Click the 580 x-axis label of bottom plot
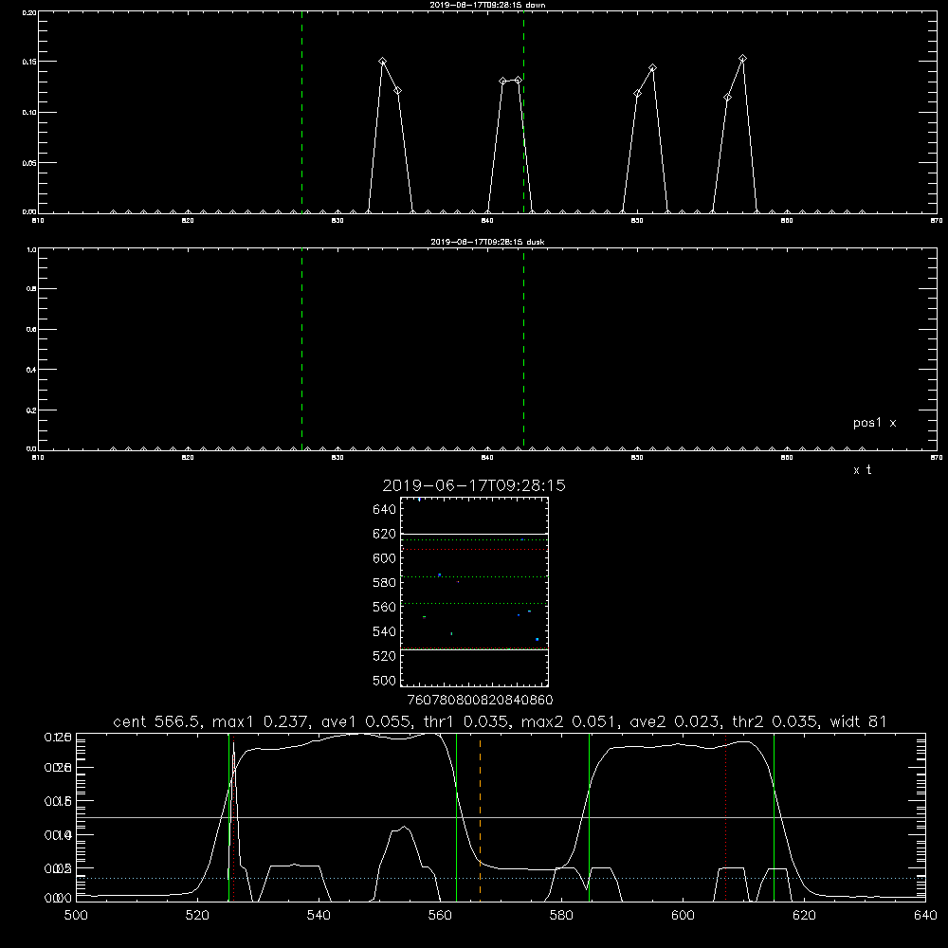This screenshot has height=948, width=948. pyautogui.click(x=561, y=916)
